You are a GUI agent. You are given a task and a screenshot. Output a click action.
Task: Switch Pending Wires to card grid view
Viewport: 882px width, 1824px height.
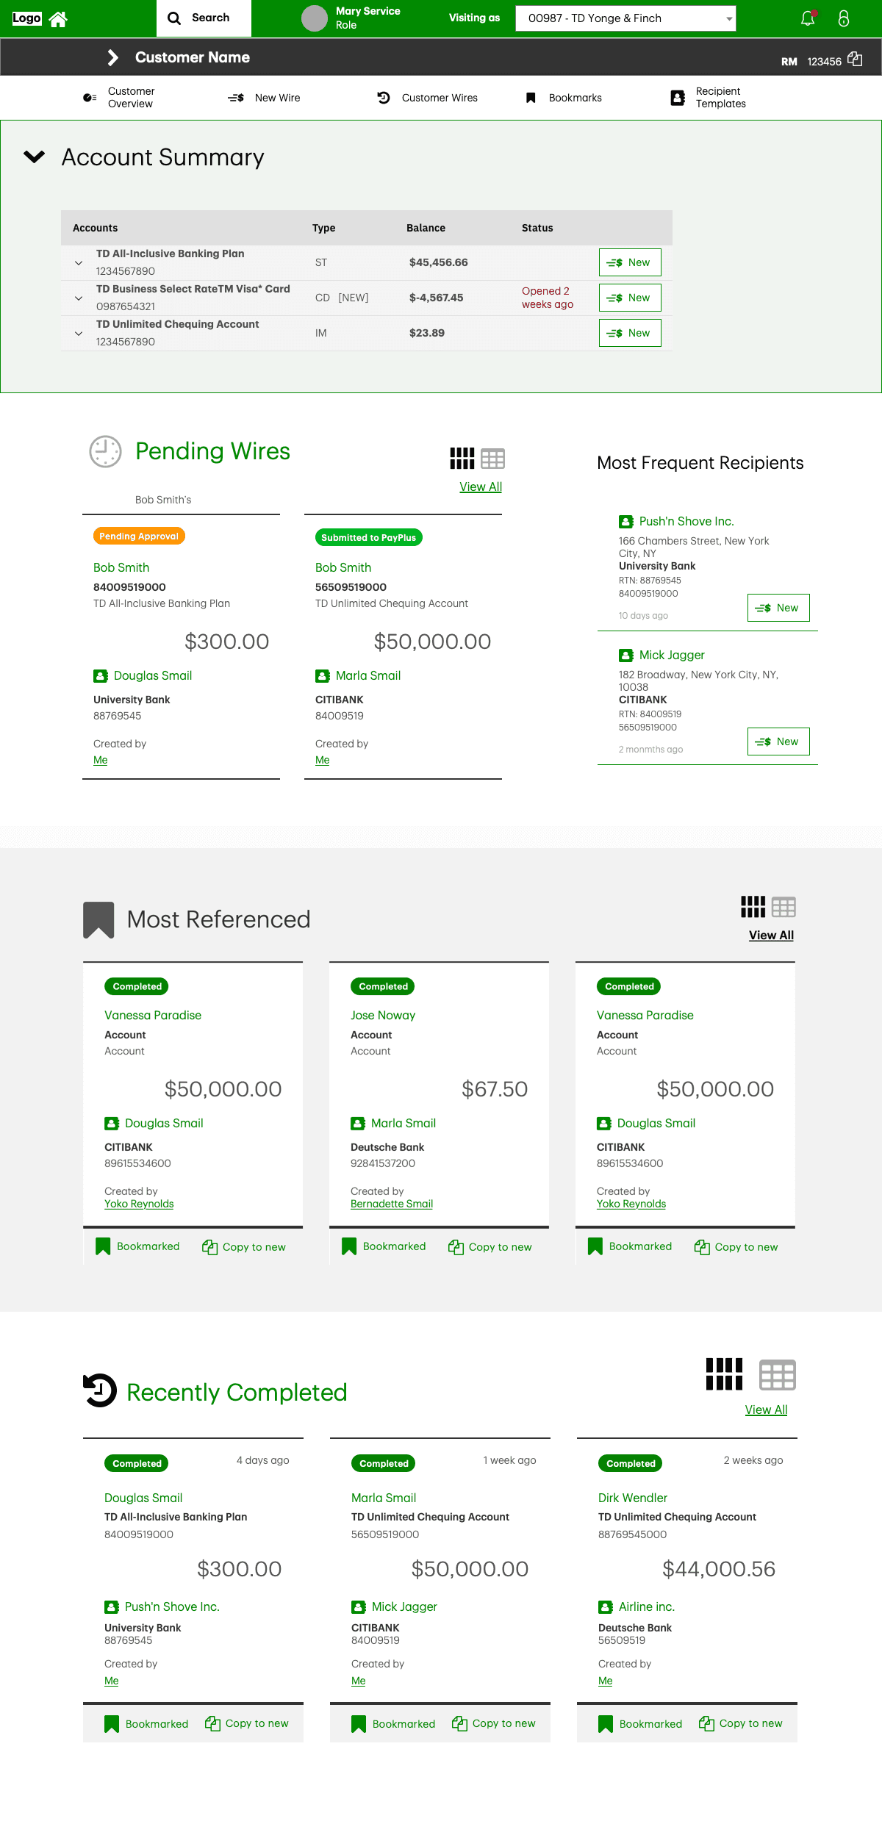[x=462, y=459]
